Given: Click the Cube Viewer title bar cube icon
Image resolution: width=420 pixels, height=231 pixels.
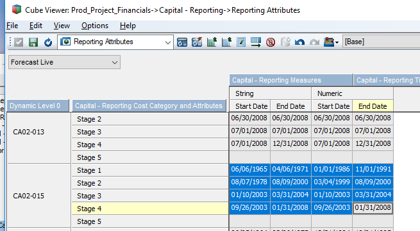Looking at the screenshot, I should [x=17, y=10].
